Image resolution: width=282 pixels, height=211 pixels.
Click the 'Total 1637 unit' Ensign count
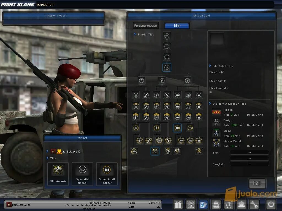(234, 125)
